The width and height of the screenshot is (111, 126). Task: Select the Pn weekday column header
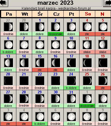click(9, 14)
